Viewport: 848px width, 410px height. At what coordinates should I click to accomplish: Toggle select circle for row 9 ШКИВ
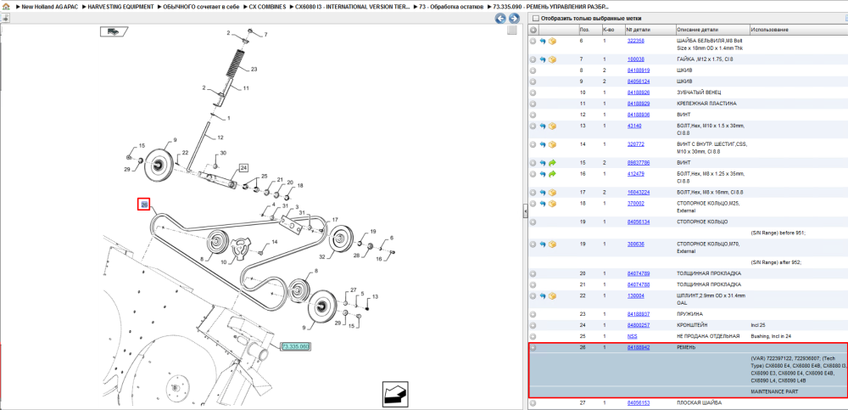click(533, 81)
